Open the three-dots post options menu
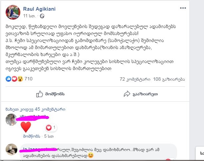204x161 pixels. point(183,8)
